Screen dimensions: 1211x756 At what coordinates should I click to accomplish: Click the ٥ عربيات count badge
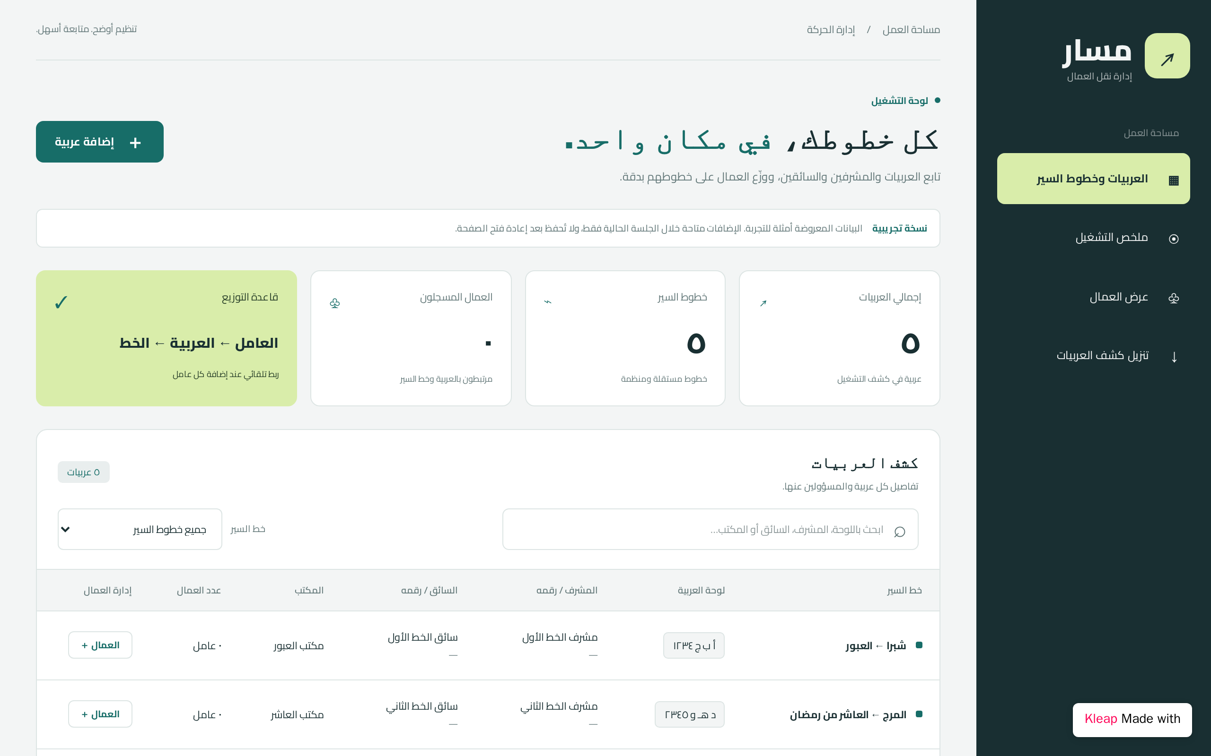point(84,472)
